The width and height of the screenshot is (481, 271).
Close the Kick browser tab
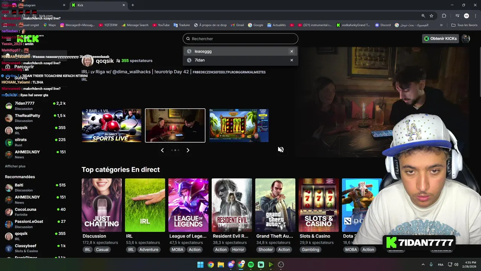point(124,5)
